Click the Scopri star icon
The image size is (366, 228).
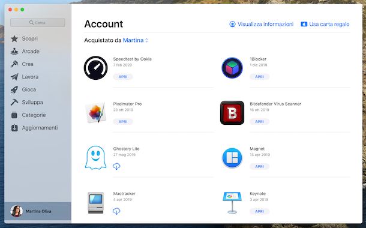click(x=14, y=38)
